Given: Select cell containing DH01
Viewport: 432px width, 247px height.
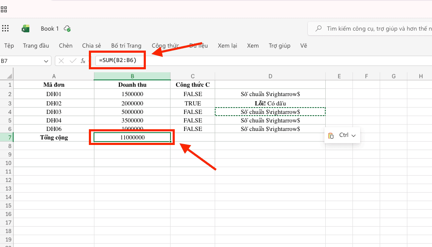Looking at the screenshot, I should (54, 94).
